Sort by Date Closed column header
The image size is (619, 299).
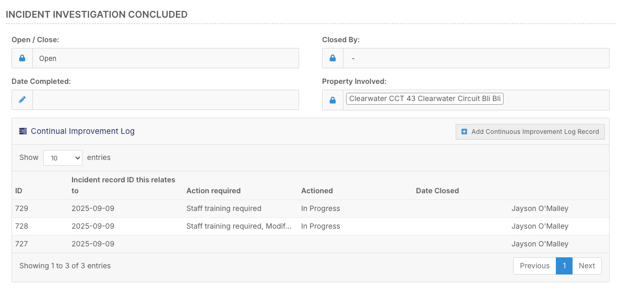pos(437,191)
